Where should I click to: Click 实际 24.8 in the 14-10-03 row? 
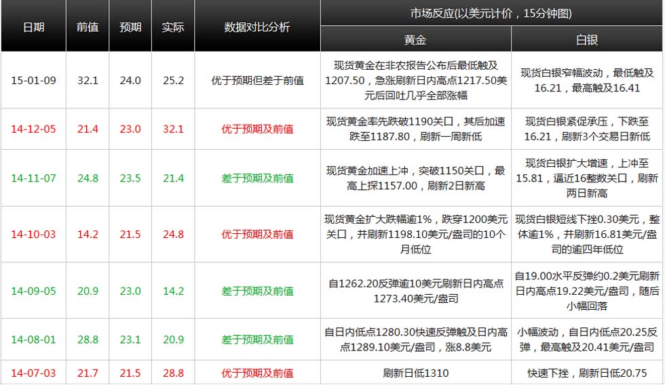[173, 235]
